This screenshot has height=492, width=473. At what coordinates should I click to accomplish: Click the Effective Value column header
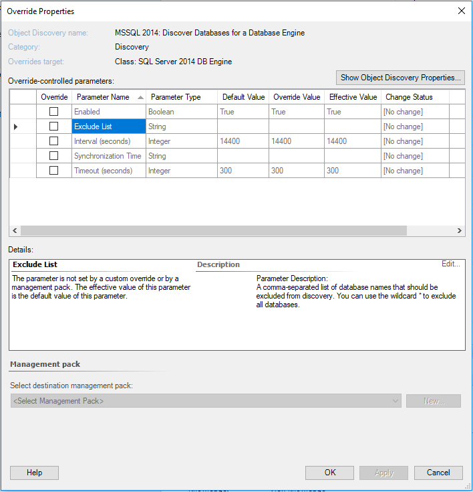[x=353, y=97]
